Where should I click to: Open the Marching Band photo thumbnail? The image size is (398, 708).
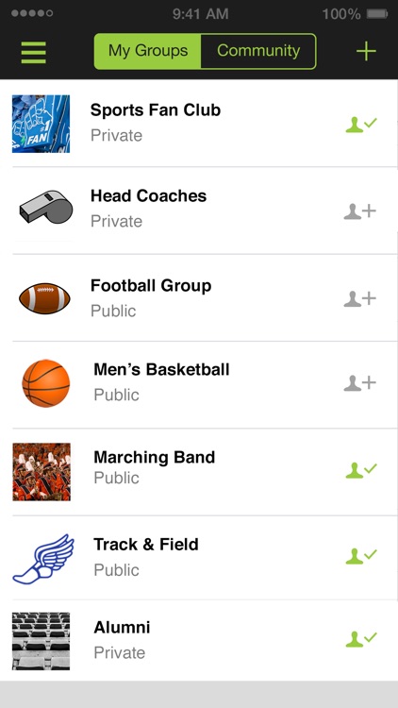41,471
